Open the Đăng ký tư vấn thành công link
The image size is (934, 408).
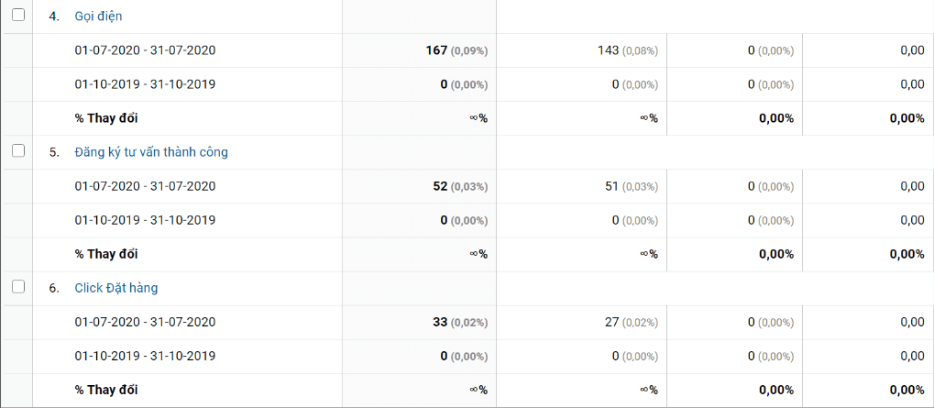tap(151, 152)
